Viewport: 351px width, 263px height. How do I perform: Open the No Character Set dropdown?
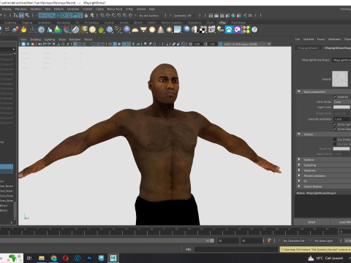[294, 240]
